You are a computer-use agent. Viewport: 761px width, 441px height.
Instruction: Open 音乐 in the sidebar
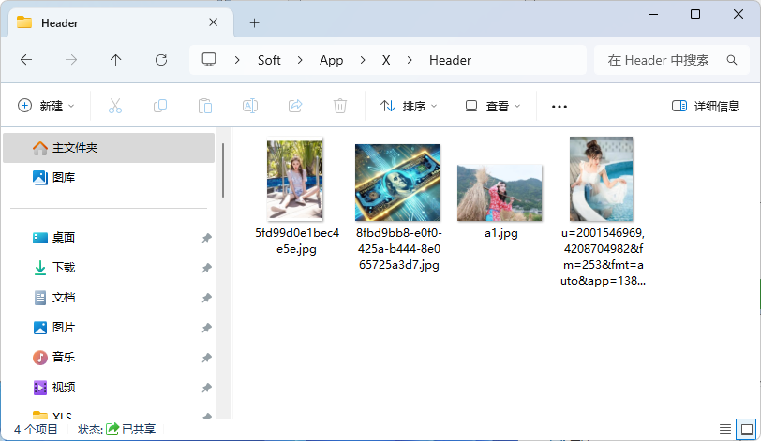(x=109, y=358)
